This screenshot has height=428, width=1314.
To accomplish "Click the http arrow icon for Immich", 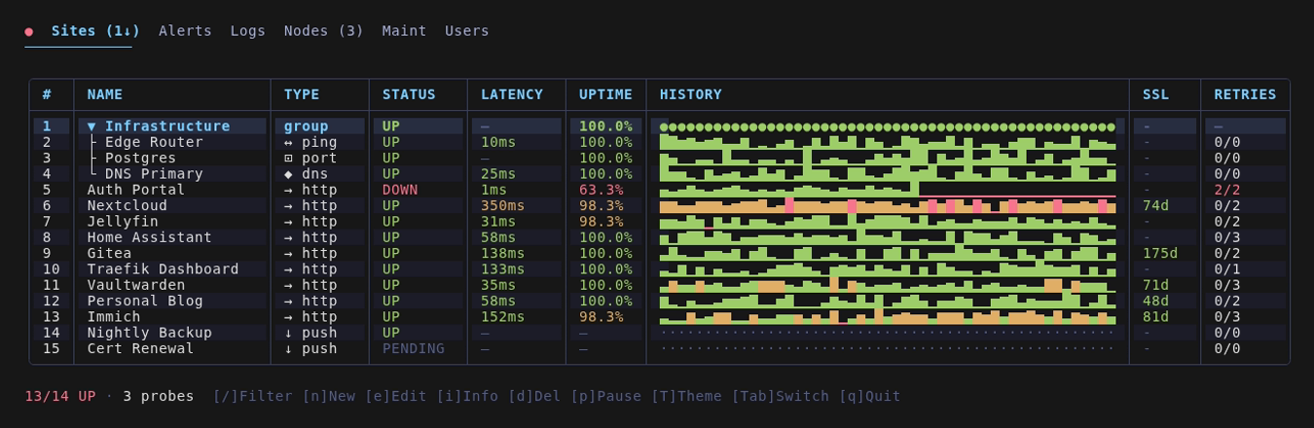I will (x=288, y=317).
